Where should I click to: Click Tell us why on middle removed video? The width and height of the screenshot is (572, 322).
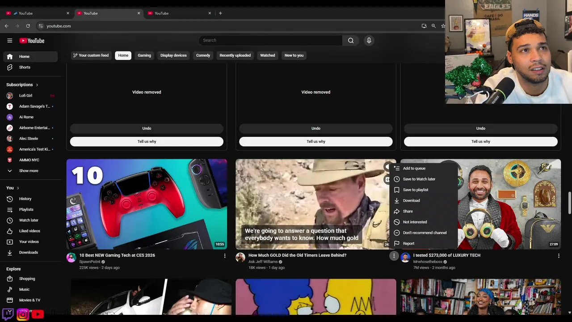coord(316,141)
